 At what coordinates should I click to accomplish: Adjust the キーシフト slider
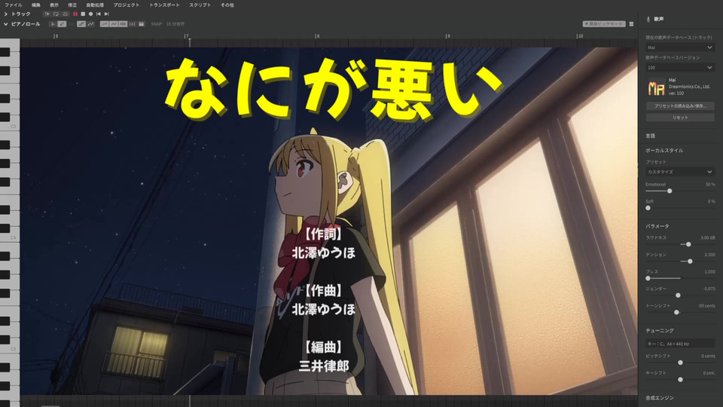coord(680,380)
